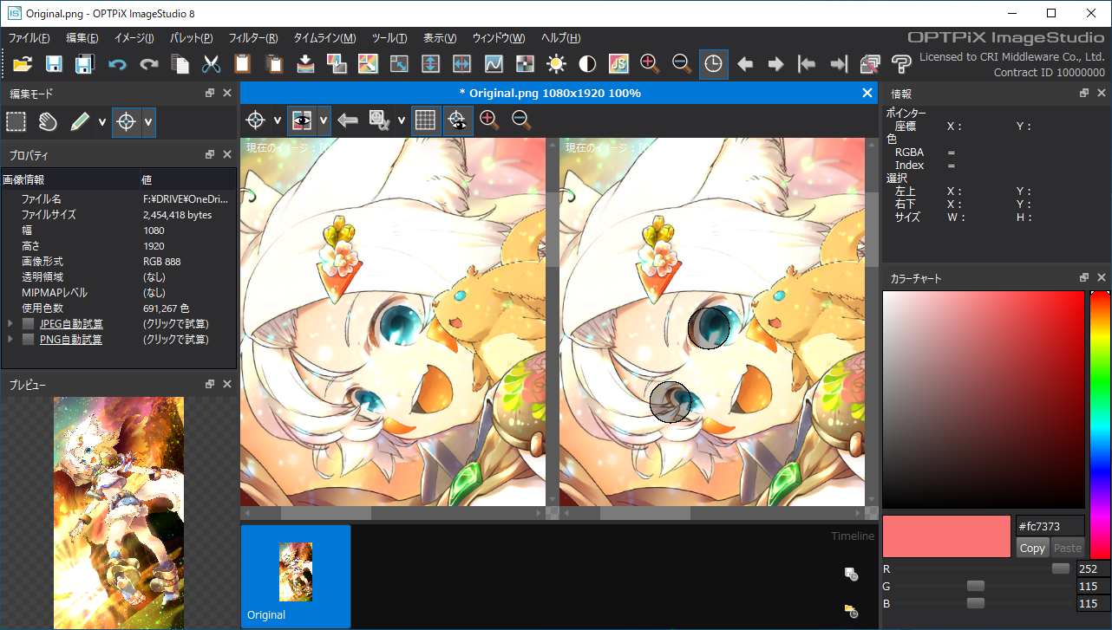Open compare eye view dropdown arrow
Screen dimensions: 1112x630
coord(324,120)
